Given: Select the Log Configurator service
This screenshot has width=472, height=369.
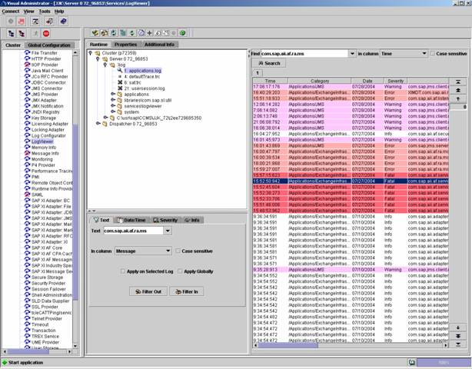Looking at the screenshot, I should [x=48, y=135].
